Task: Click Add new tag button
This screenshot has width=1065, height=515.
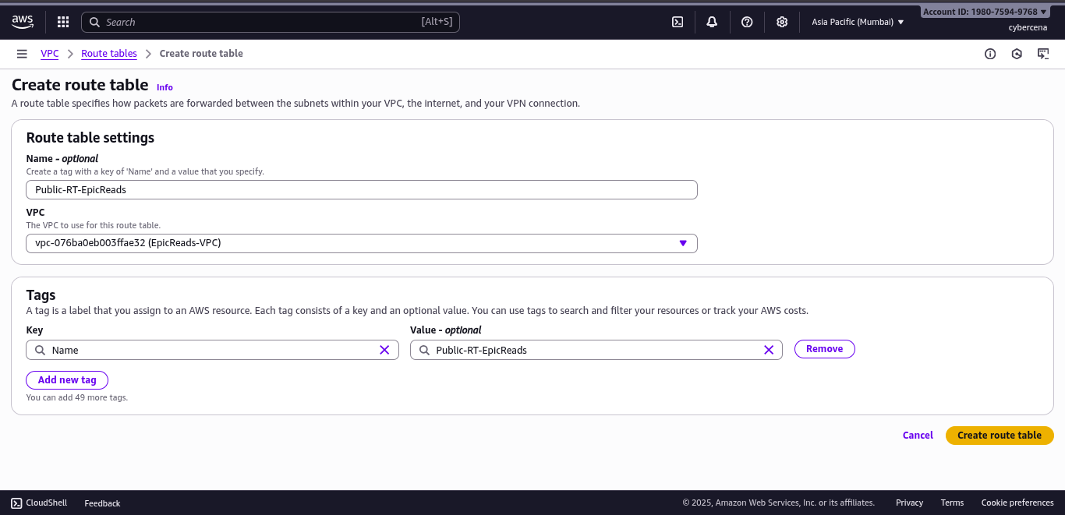Action: pos(67,380)
